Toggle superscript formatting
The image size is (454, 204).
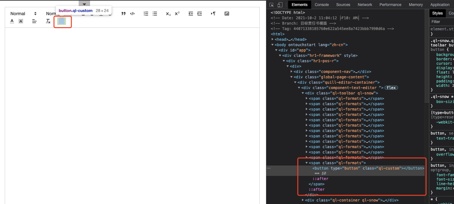(x=177, y=14)
